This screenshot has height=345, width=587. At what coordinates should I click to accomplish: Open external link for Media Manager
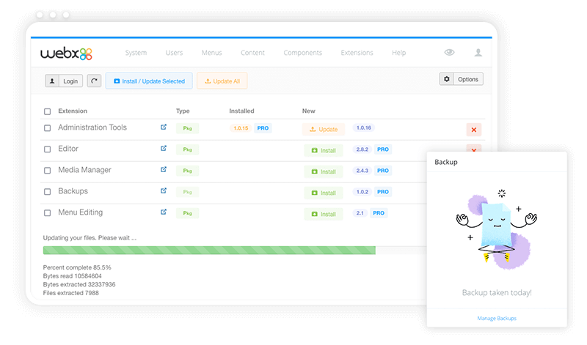(x=164, y=170)
